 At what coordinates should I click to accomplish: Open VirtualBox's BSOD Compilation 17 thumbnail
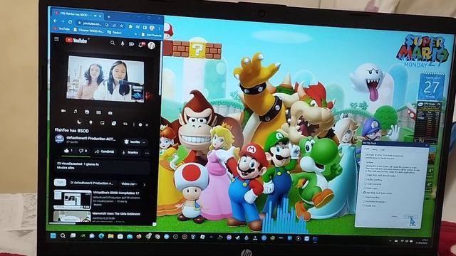coord(73,199)
